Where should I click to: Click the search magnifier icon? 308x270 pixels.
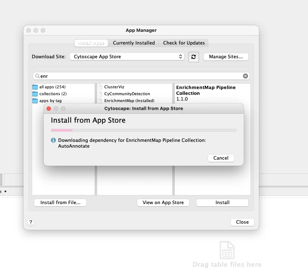pyautogui.click(x=37, y=76)
